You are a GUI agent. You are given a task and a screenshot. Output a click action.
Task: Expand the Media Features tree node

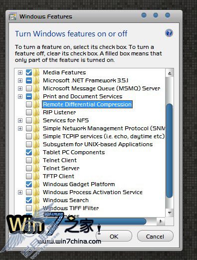pyautogui.click(x=20, y=72)
